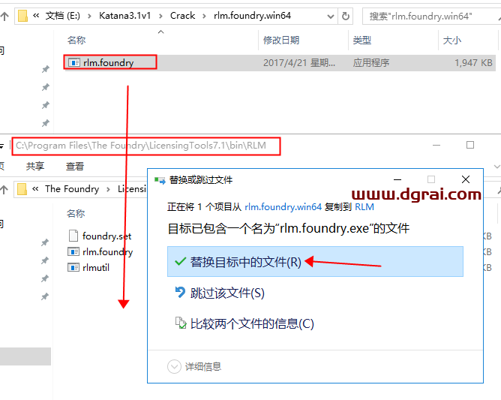Viewport: 501px width, 400px height.
Task: Click the foundry.set file icon
Action: 73,236
